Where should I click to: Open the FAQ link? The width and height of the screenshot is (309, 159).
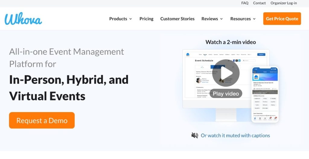(x=245, y=3)
